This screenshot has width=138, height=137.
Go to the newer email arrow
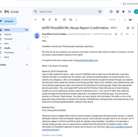click(119, 20)
